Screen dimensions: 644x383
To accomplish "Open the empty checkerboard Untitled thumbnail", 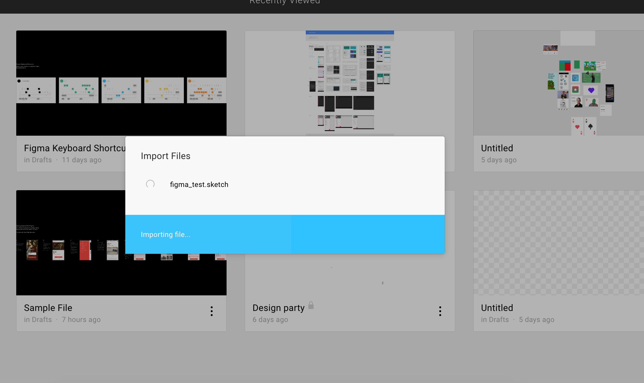I will (x=558, y=243).
